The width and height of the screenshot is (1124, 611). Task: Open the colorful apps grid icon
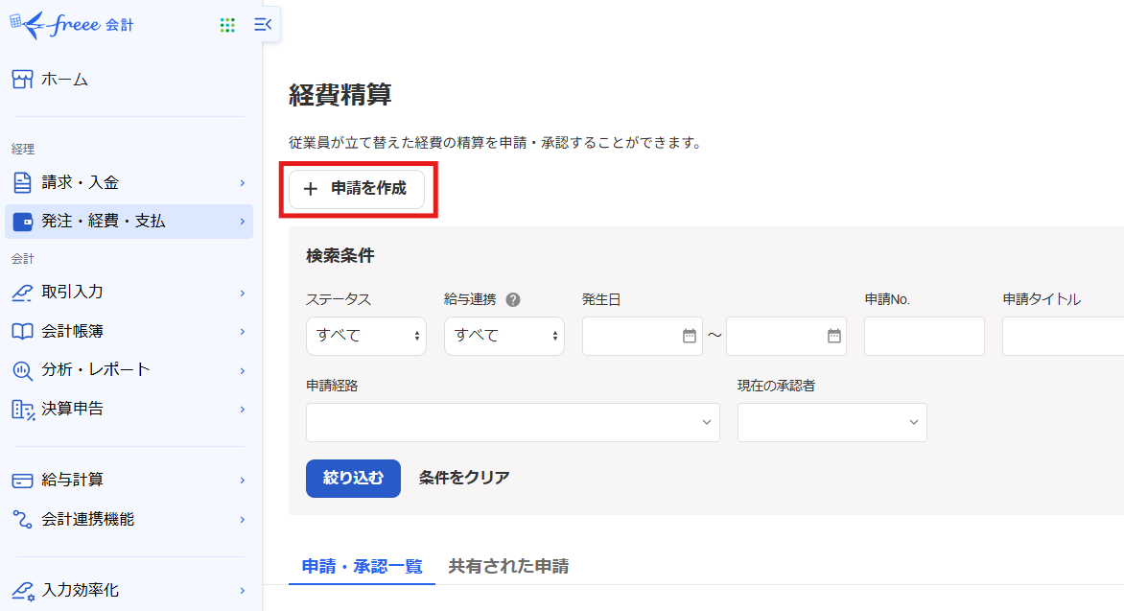227,25
